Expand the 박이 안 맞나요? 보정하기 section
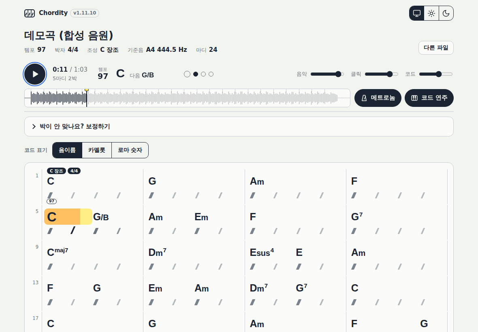 point(239,126)
